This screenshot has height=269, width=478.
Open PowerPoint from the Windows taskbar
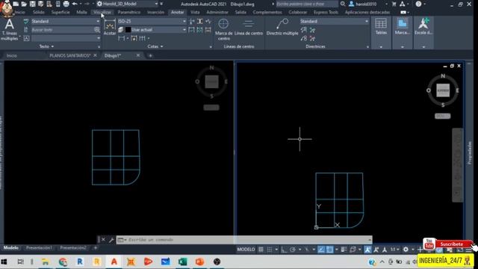click(x=199, y=262)
